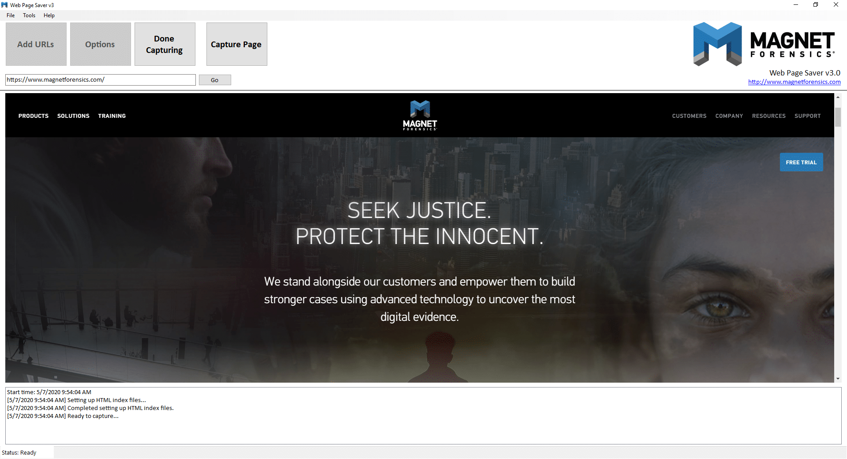This screenshot has width=847, height=459.
Task: Open the Tools menu
Action: 29,15
